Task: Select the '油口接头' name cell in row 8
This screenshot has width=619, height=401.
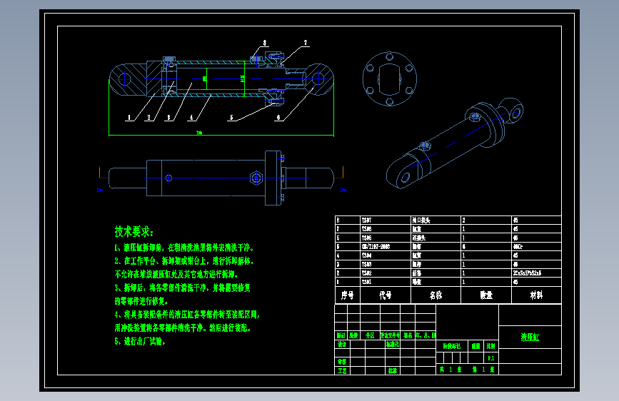Action: pos(436,220)
